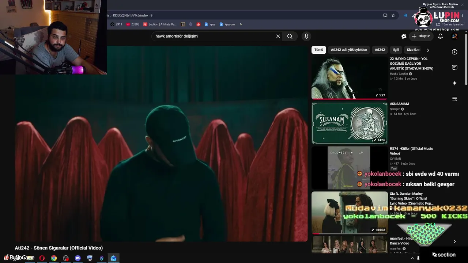This screenshot has height=263, width=468.
Task: Open Opera from the taskbar
Action: 42,258
